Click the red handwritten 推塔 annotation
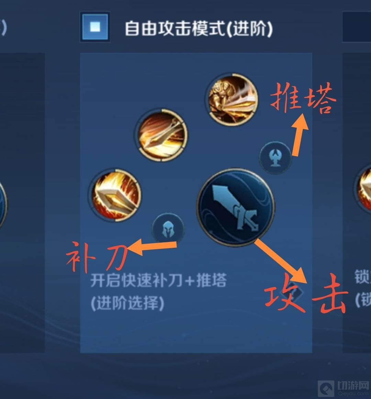The image size is (371, 399). [x=303, y=98]
